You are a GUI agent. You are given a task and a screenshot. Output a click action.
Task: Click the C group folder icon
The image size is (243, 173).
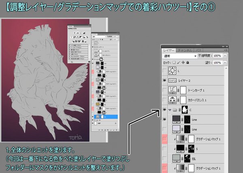point(175,110)
